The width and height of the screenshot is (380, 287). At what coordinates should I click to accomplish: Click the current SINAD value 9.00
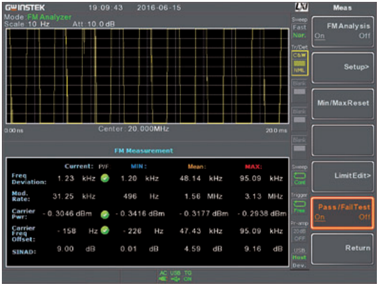coord(65,249)
